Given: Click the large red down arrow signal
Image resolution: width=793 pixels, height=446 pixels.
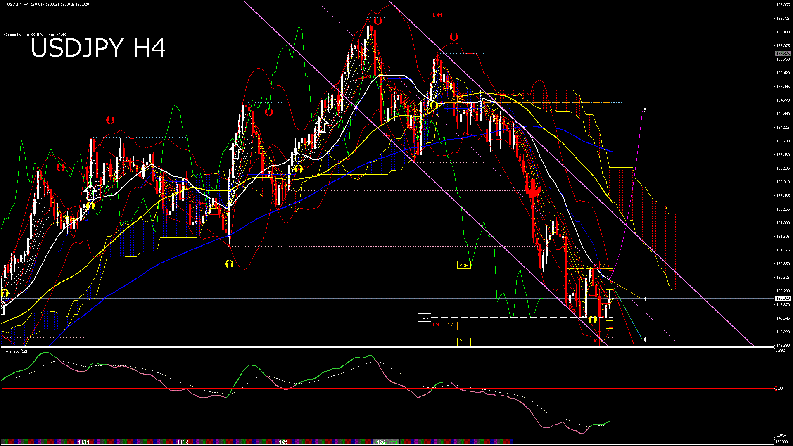Looking at the screenshot, I should (533, 190).
